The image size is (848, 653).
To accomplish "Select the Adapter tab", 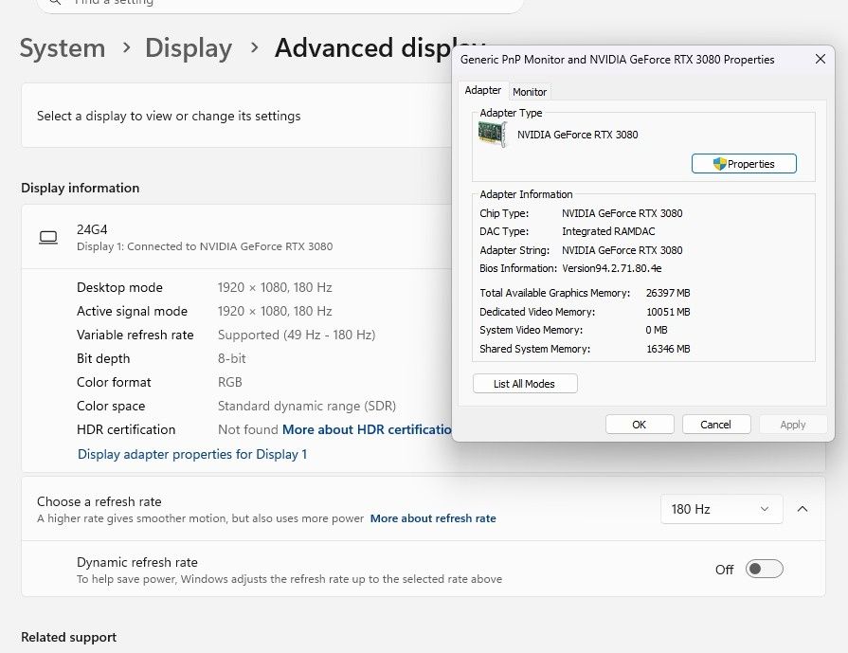I will tap(483, 90).
